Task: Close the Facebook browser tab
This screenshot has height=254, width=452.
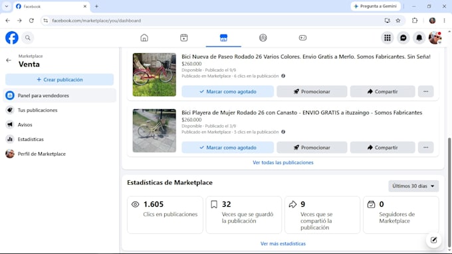Action: click(85, 7)
